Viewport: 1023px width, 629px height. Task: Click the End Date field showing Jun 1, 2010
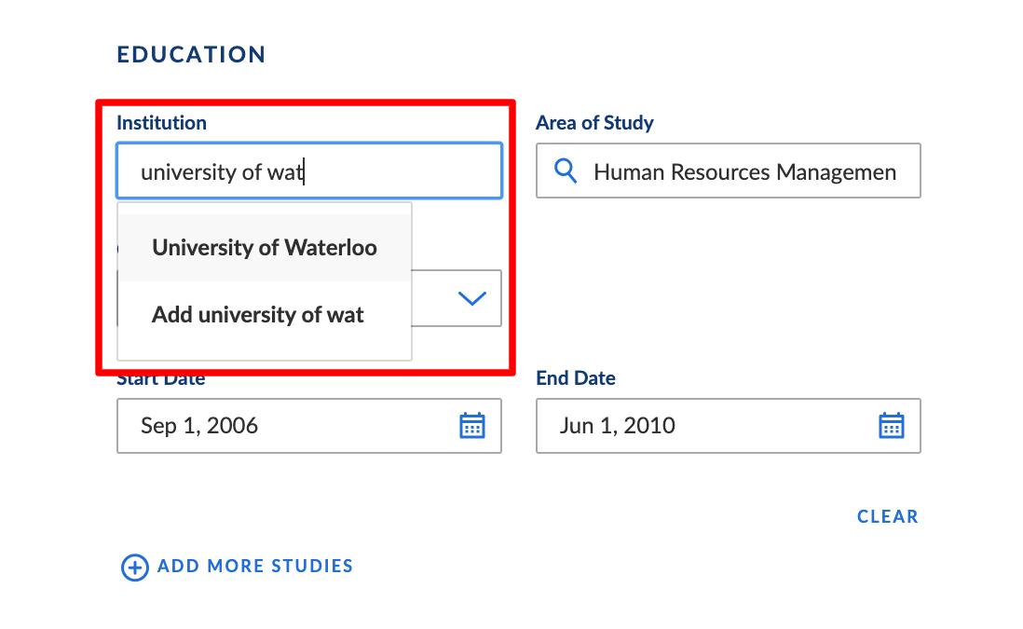(728, 426)
